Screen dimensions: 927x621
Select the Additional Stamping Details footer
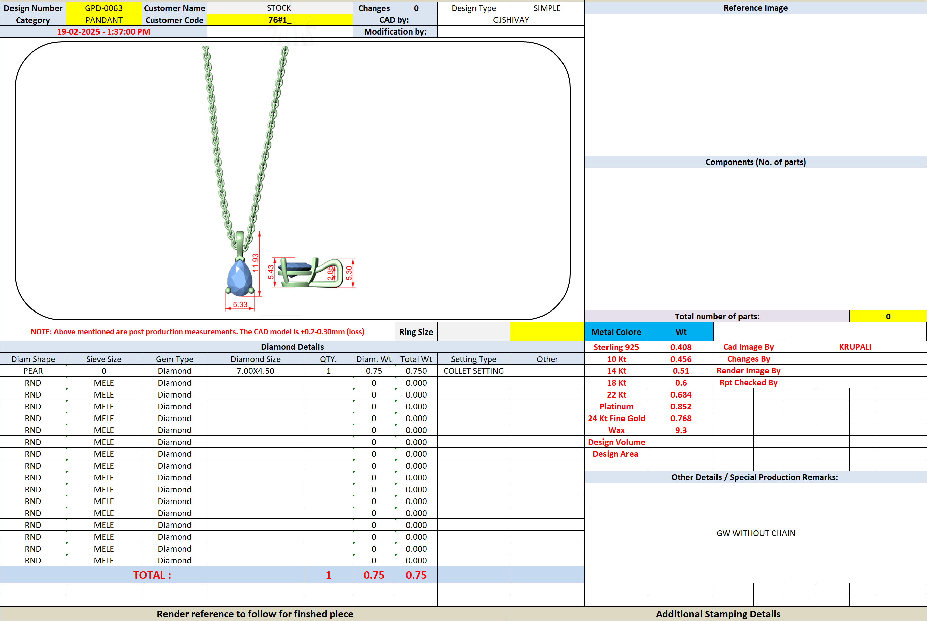(x=718, y=614)
